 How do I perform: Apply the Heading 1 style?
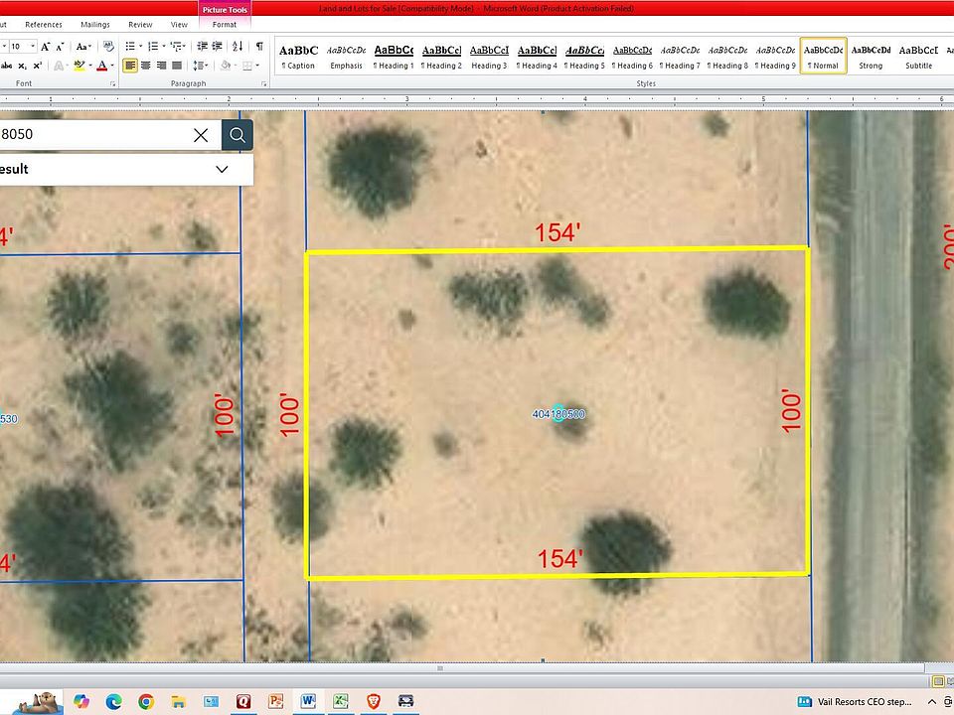pyautogui.click(x=394, y=56)
